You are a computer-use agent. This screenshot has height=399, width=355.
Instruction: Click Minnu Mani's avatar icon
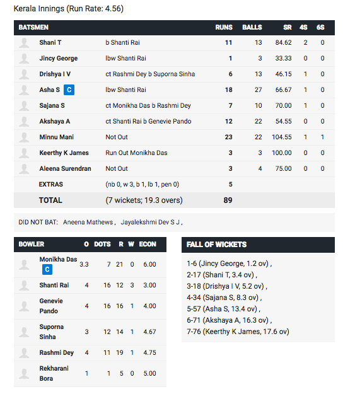(x=24, y=137)
